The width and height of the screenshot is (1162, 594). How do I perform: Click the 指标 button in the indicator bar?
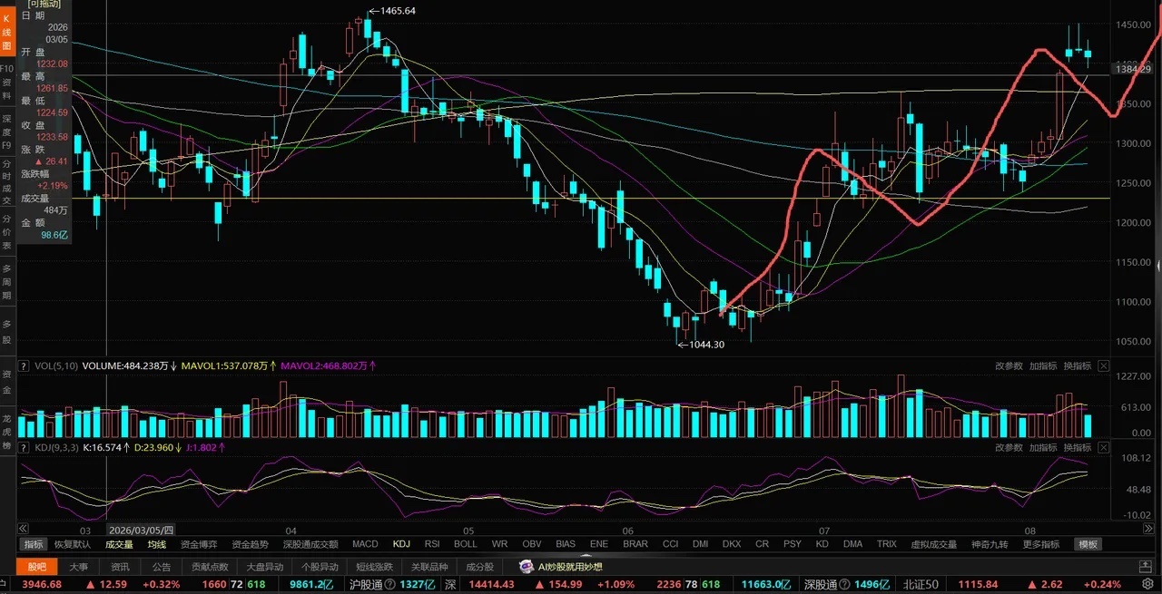34,544
